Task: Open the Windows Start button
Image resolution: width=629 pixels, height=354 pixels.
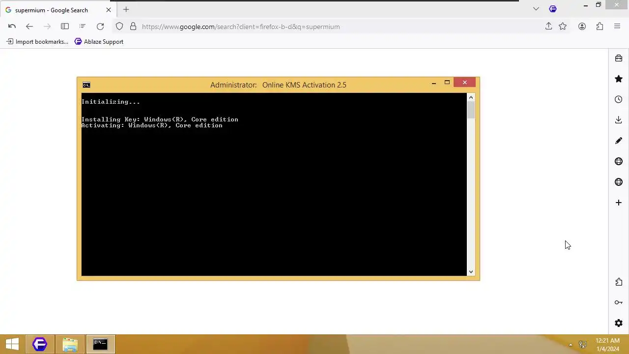Action: [x=12, y=344]
